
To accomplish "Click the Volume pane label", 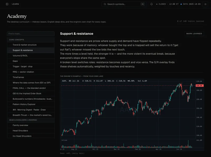I will click(x=64, y=140).
